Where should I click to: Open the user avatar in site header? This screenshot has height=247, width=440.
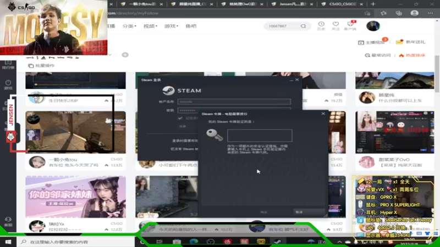coord(373,26)
